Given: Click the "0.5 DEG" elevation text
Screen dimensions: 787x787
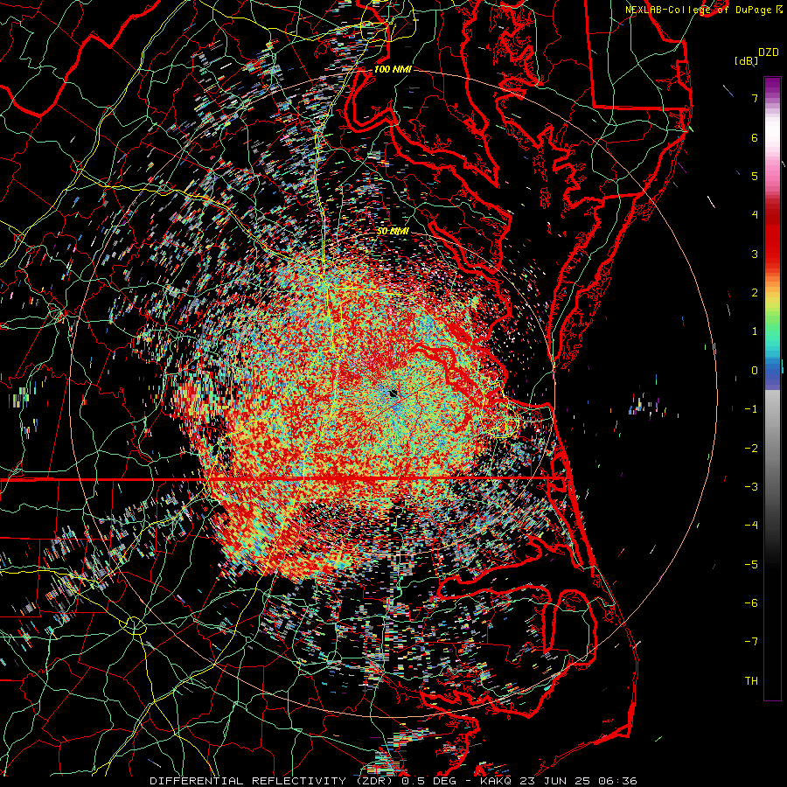Looking at the screenshot, I should tap(428, 781).
